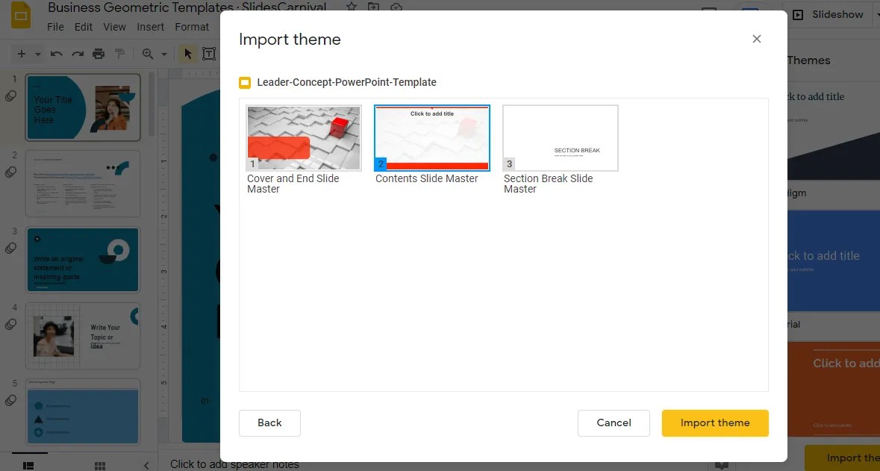Click the Redo icon
Viewport: 880px width, 471px height.
pyautogui.click(x=77, y=53)
